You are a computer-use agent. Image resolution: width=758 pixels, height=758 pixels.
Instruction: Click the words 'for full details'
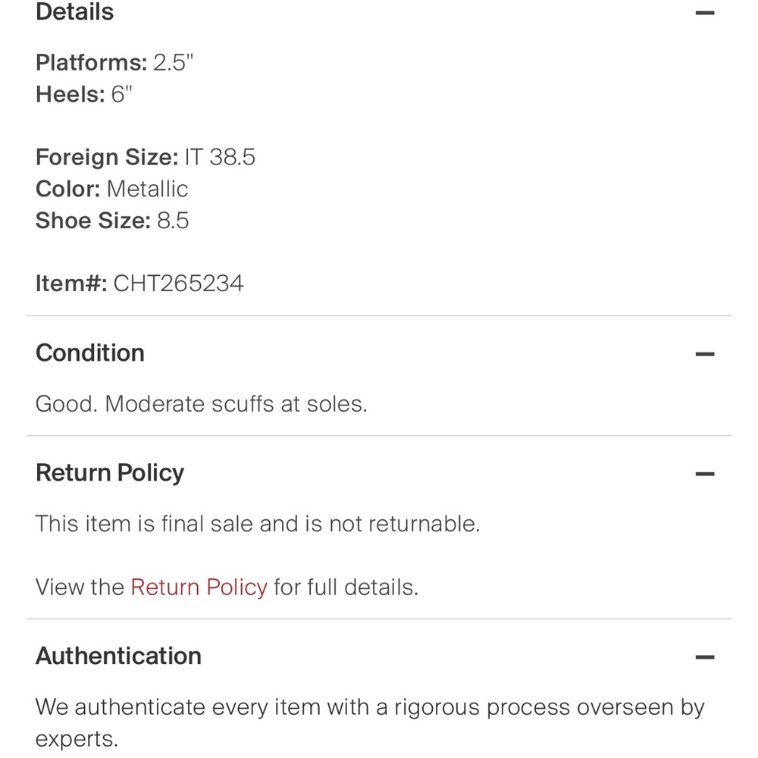tap(346, 587)
